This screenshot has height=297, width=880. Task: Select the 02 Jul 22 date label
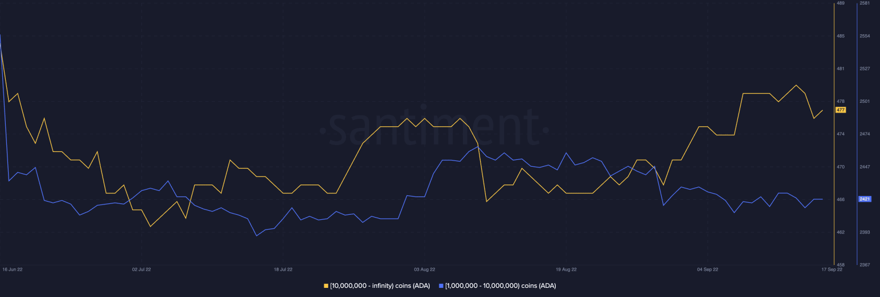tap(141, 268)
